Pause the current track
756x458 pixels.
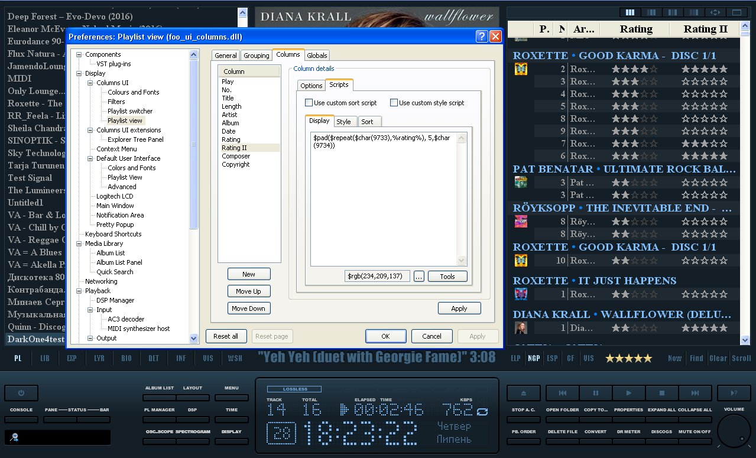pos(595,393)
